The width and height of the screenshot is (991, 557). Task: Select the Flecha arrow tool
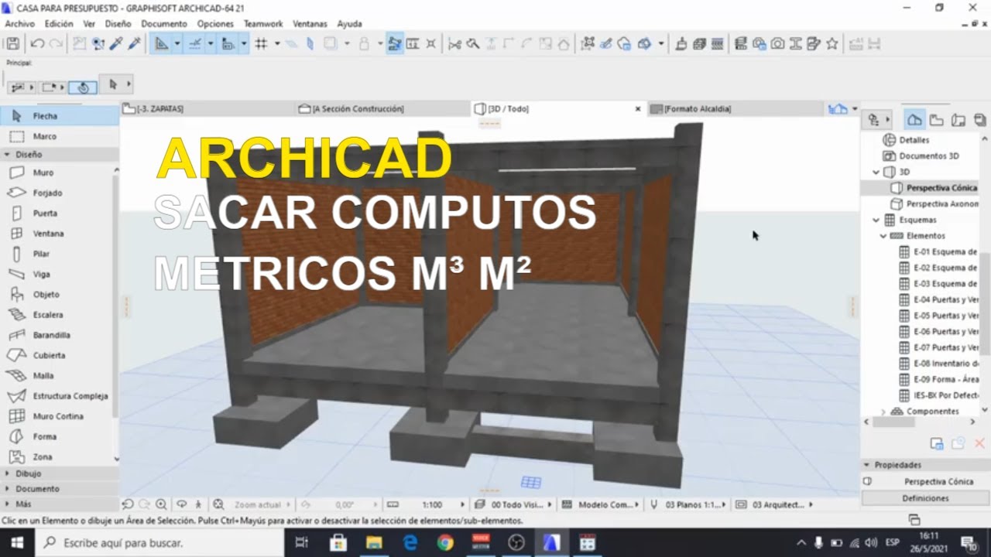(x=59, y=116)
